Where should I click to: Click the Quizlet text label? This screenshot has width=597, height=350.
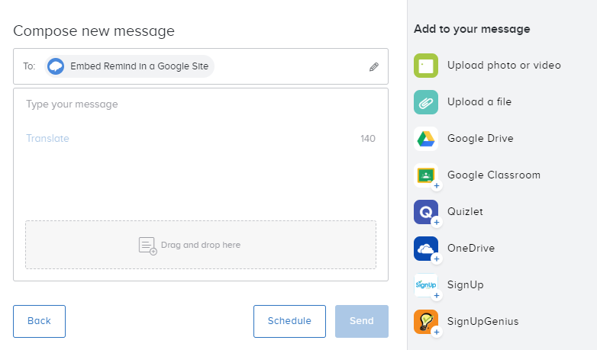(465, 212)
